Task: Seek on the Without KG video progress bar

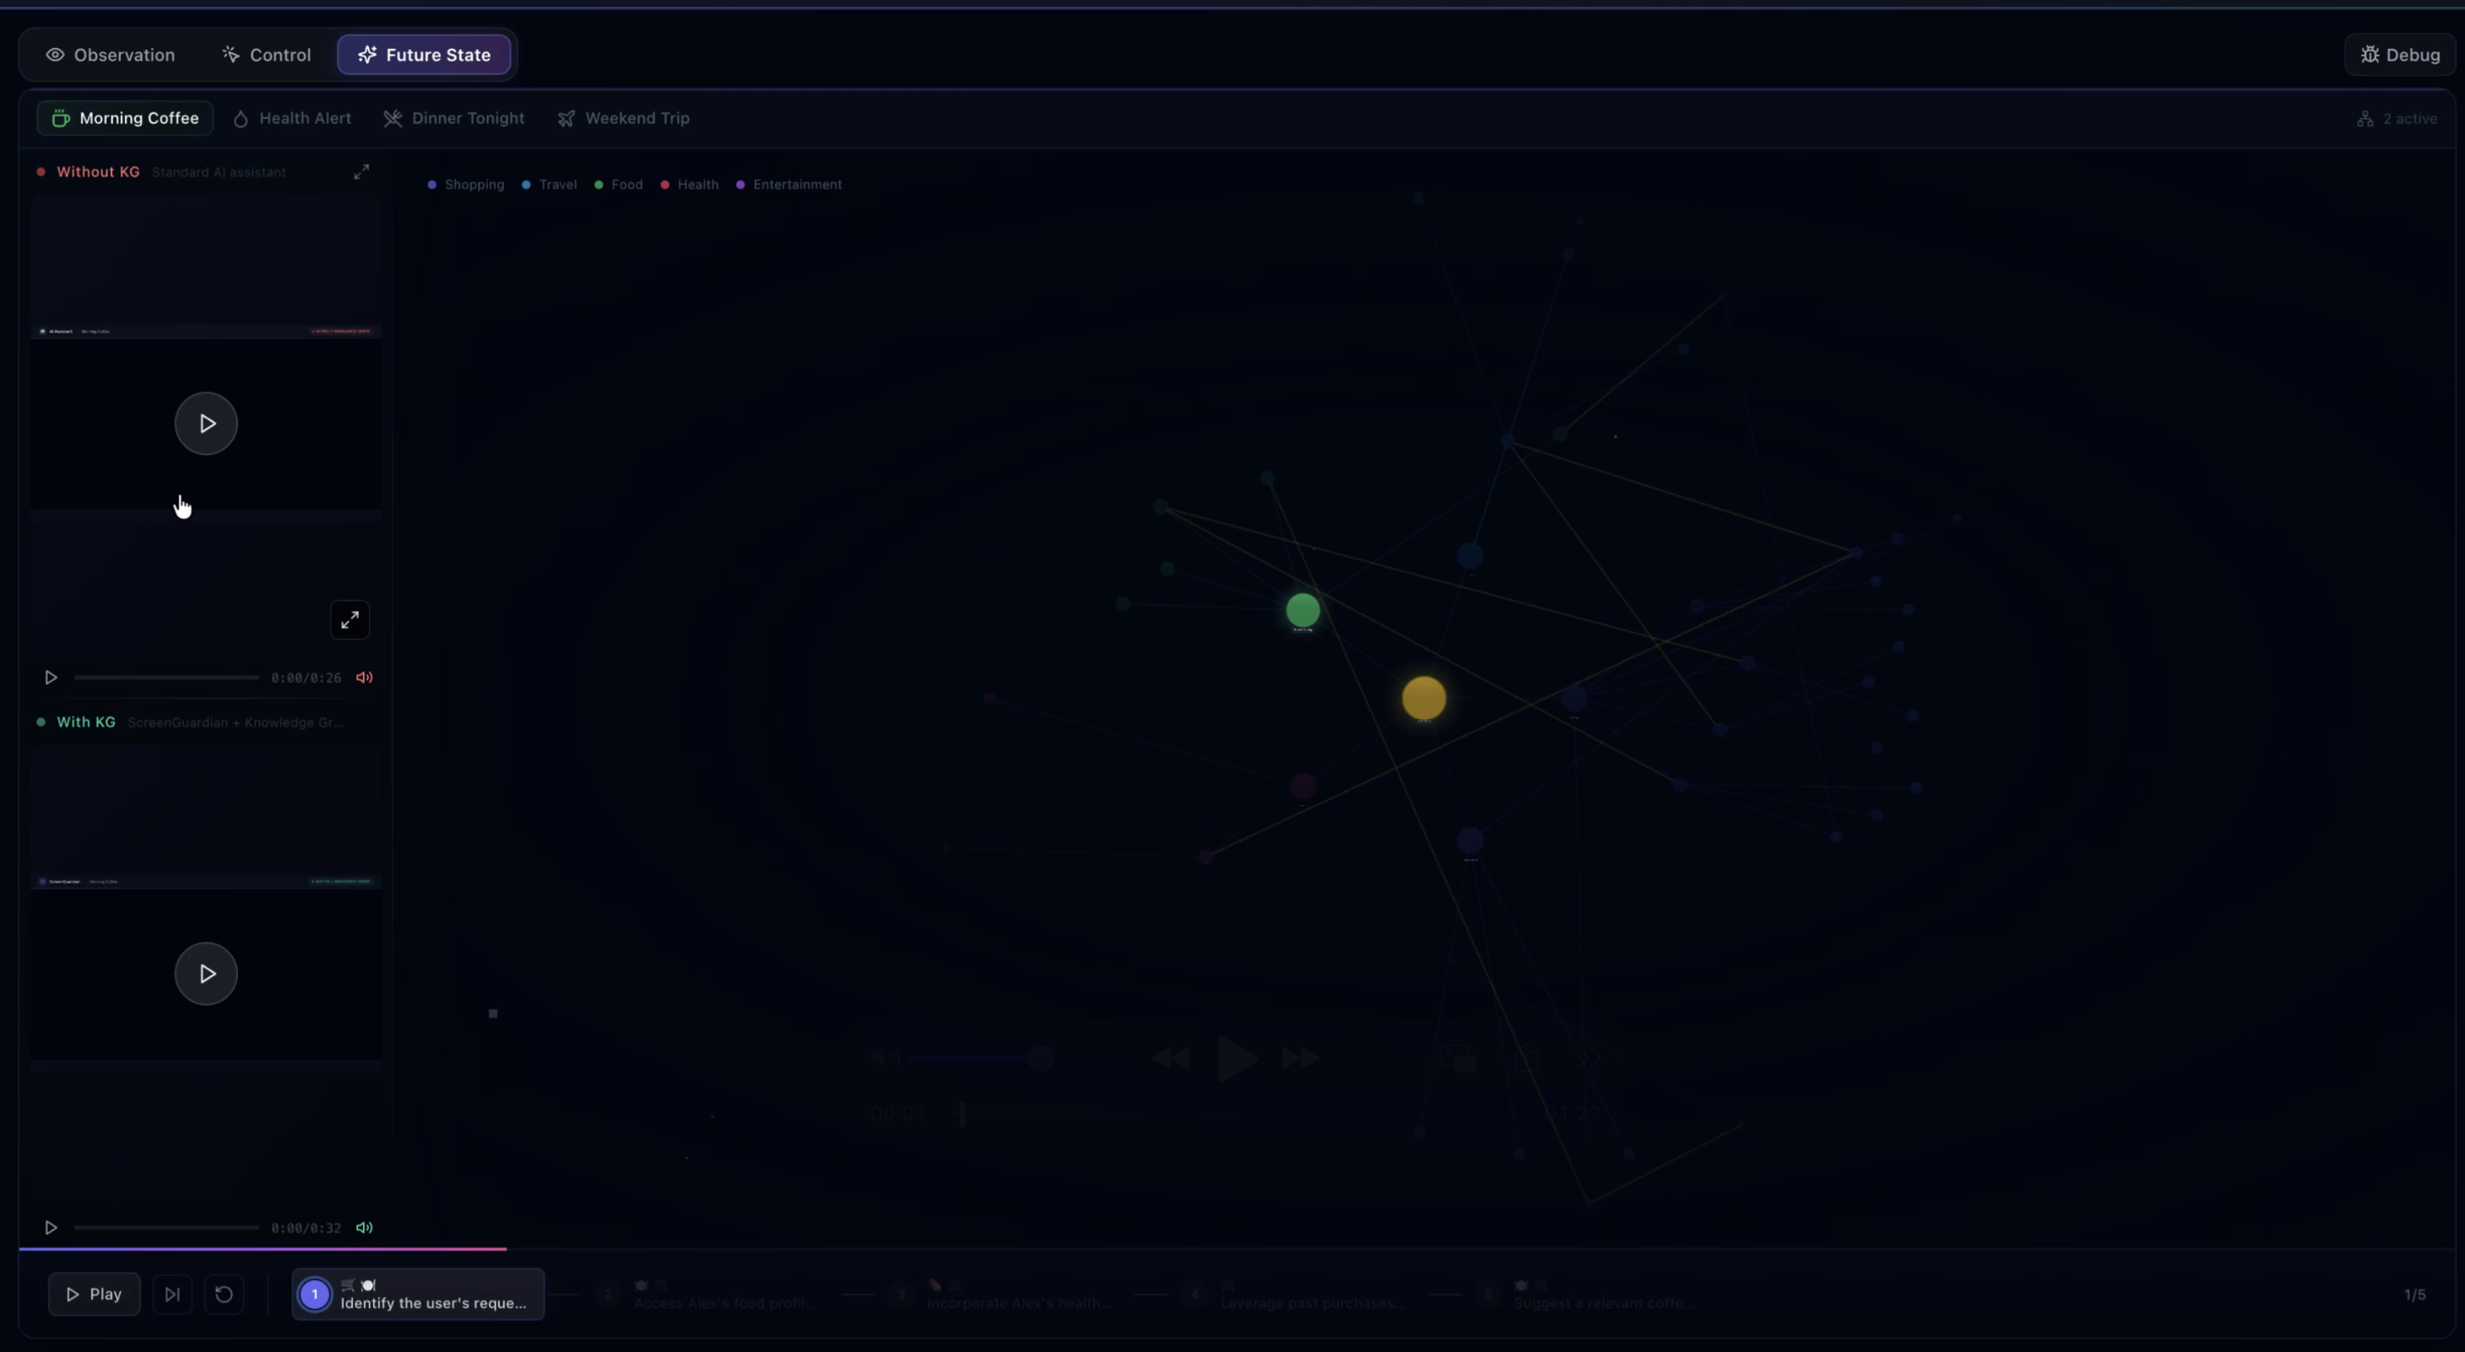Action: (x=166, y=678)
